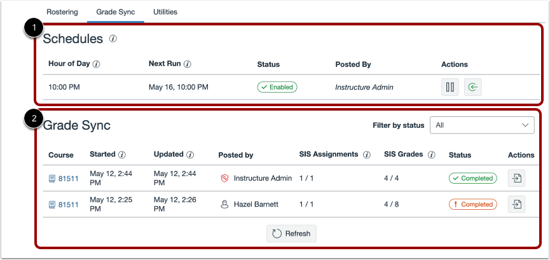Click the info icon beside Updated
Screen dimensions: 550x260
click(190, 154)
